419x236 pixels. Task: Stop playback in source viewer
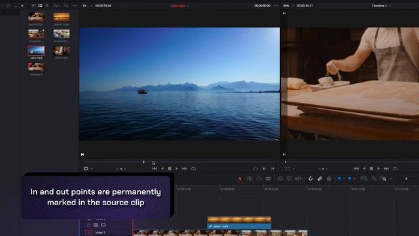coord(170,168)
